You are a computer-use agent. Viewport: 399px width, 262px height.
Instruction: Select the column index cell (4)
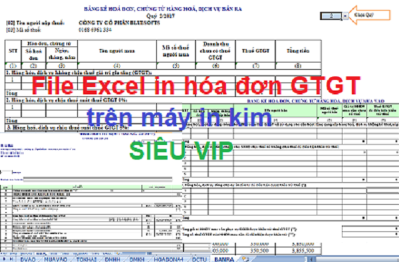click(117, 66)
